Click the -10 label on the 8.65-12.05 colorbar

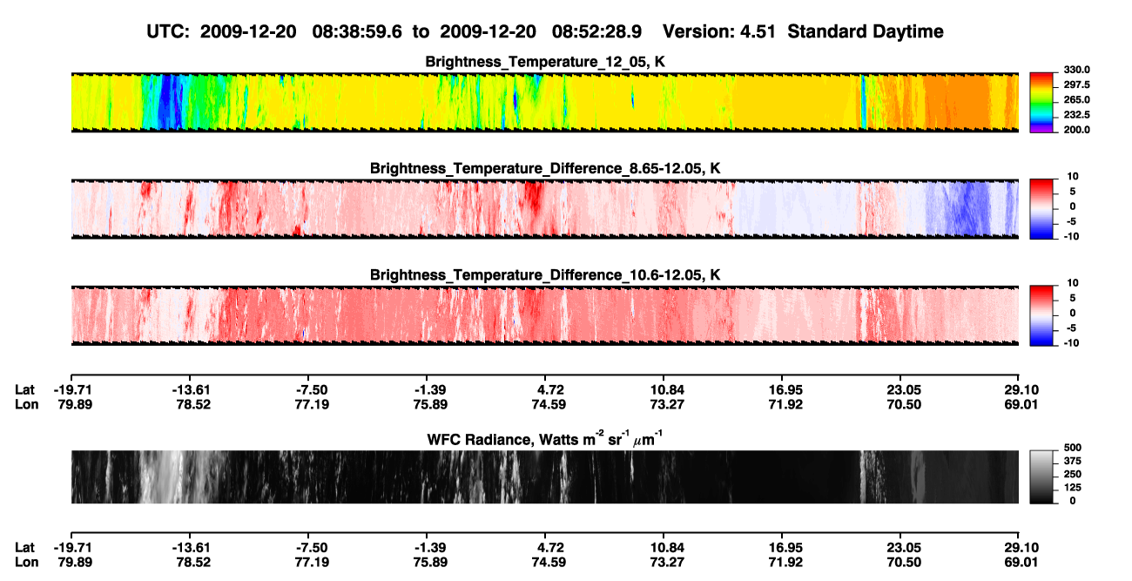coord(1074,236)
